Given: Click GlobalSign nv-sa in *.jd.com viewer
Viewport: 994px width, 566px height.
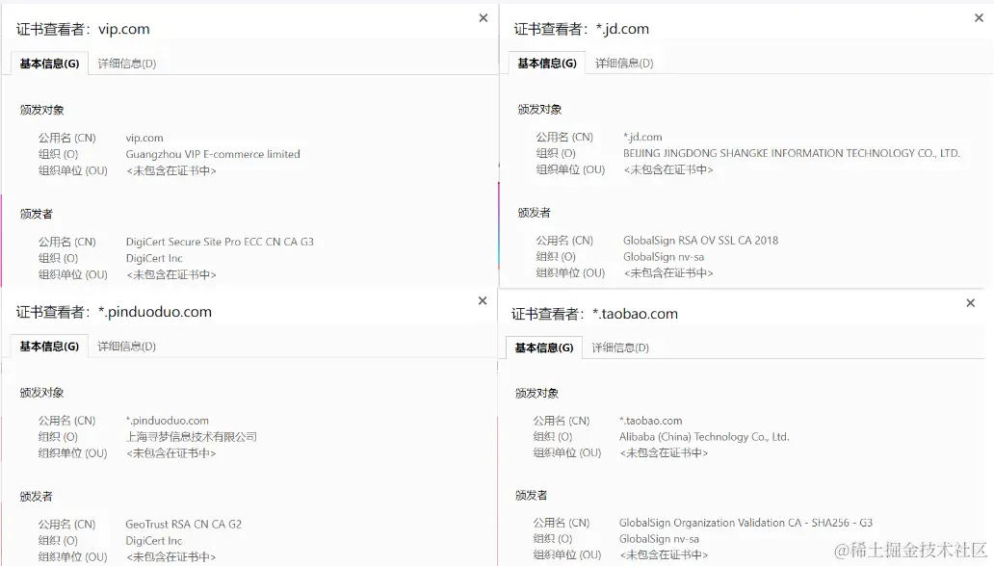Looking at the screenshot, I should 664,257.
